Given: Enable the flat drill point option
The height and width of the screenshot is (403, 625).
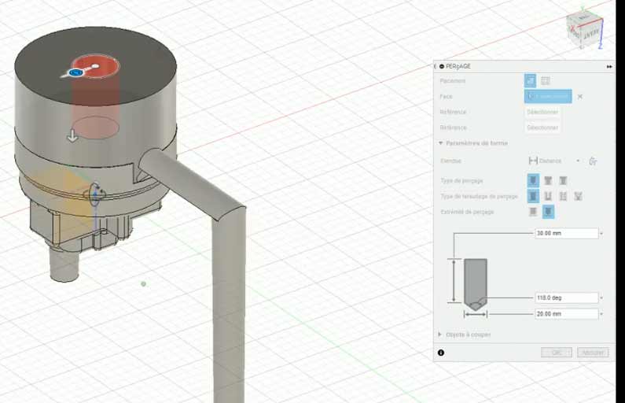Looking at the screenshot, I should (x=534, y=212).
